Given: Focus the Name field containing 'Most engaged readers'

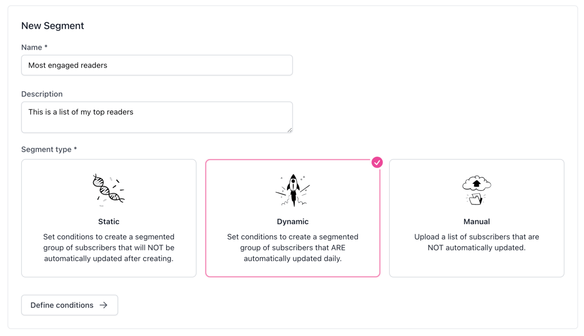Looking at the screenshot, I should pos(157,65).
